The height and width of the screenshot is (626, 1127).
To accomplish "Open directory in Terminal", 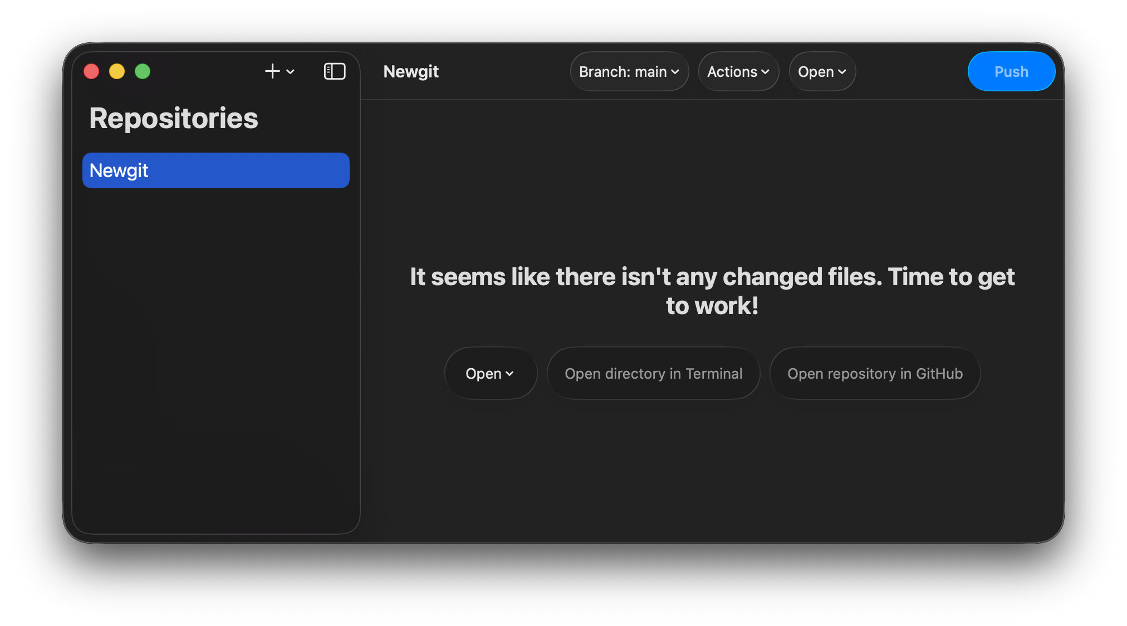I will [x=653, y=373].
